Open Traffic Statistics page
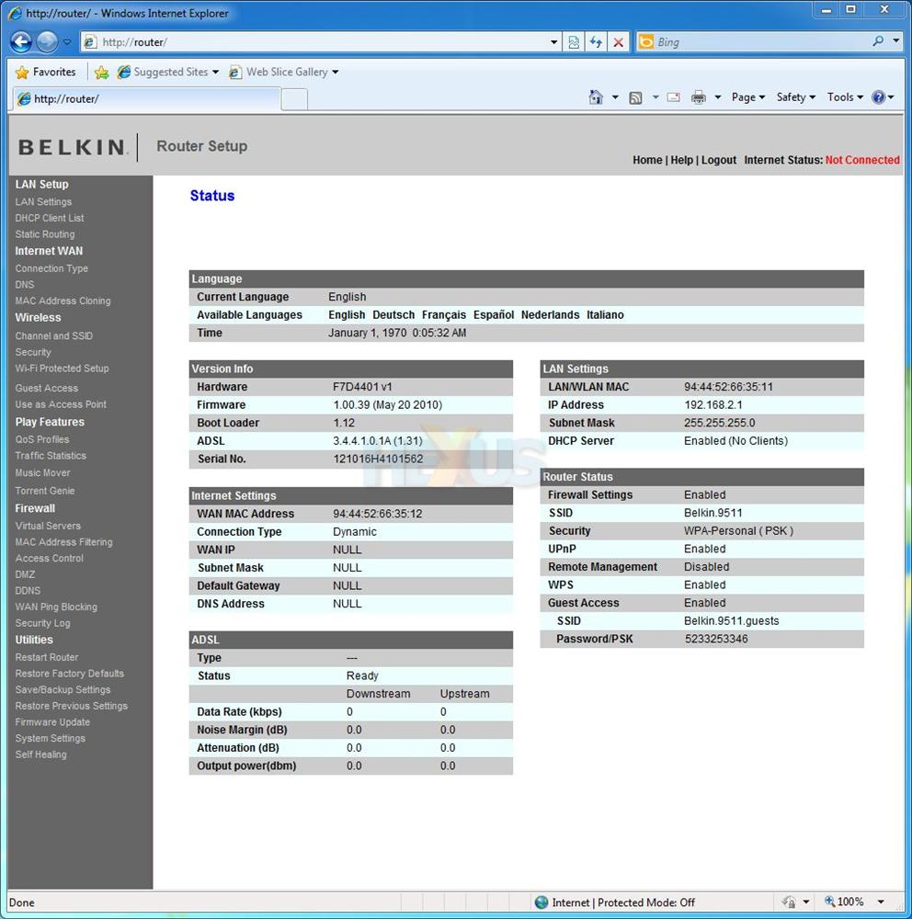Viewport: 912px width, 919px height. pos(51,456)
